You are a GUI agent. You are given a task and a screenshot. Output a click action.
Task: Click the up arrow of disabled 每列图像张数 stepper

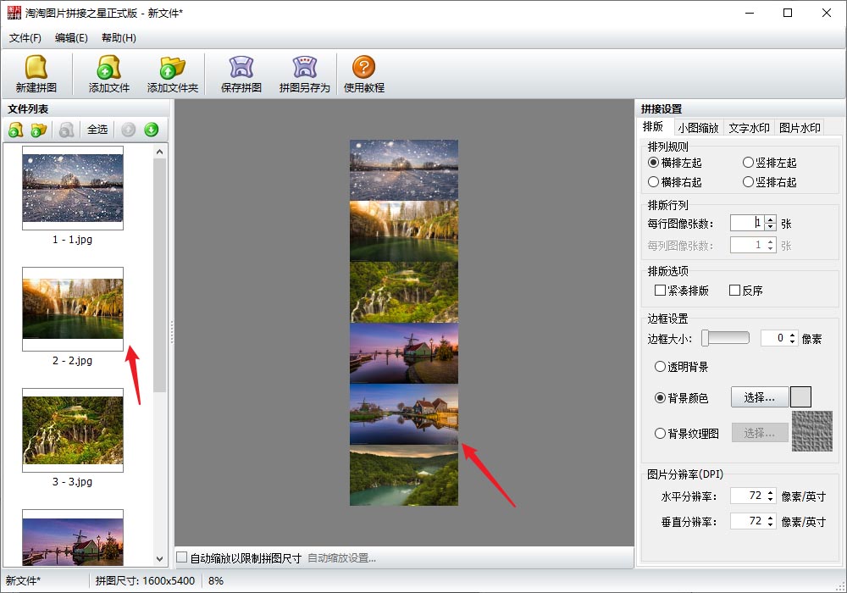pos(770,241)
